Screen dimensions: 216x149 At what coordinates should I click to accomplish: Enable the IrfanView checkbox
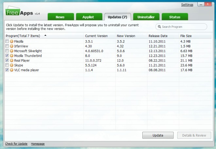tap(7, 46)
